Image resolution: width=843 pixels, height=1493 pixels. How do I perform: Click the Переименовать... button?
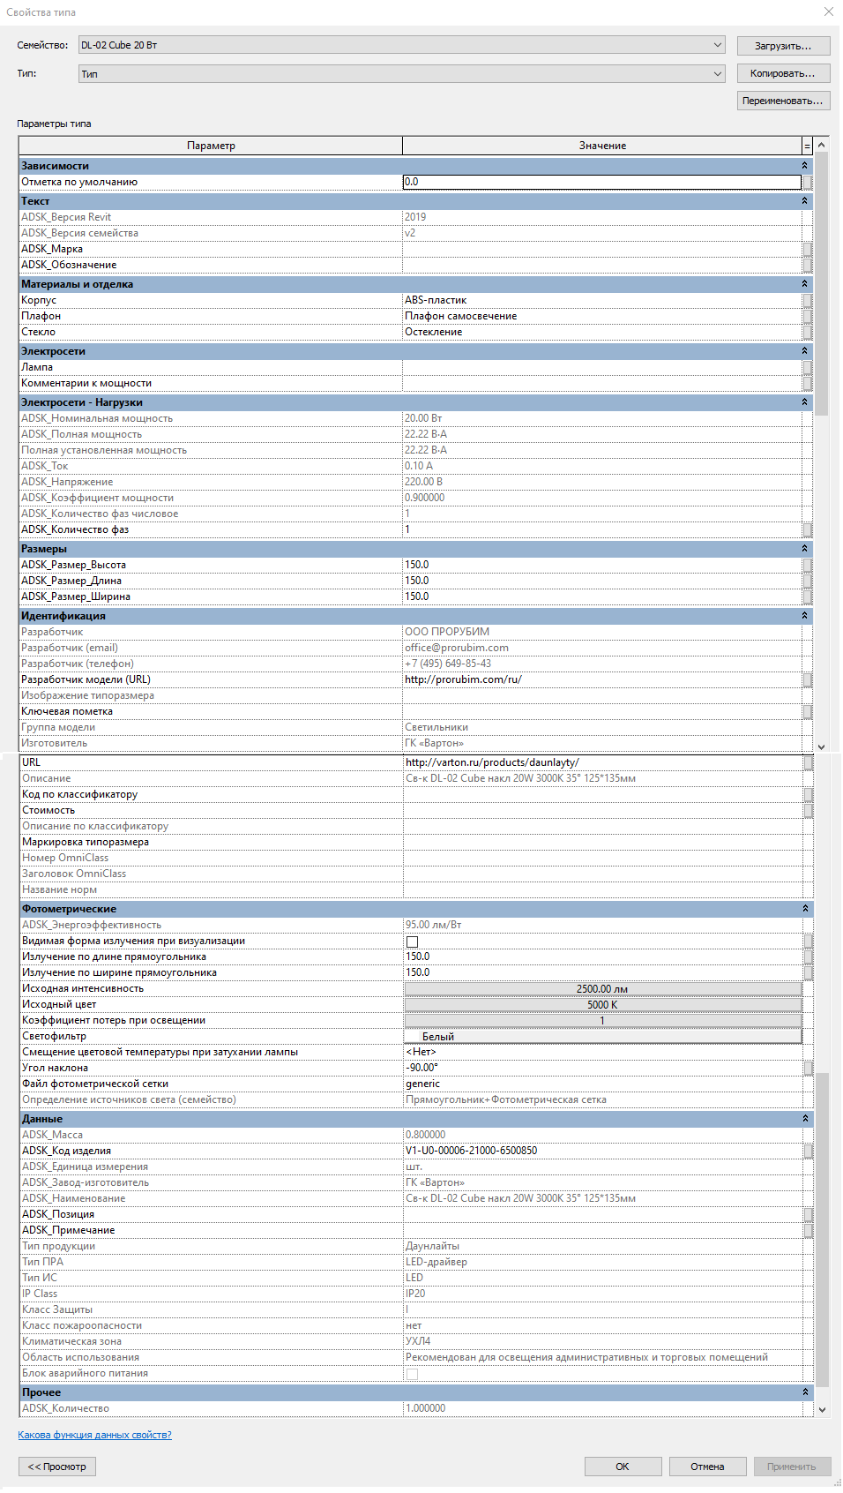pyautogui.click(x=783, y=101)
